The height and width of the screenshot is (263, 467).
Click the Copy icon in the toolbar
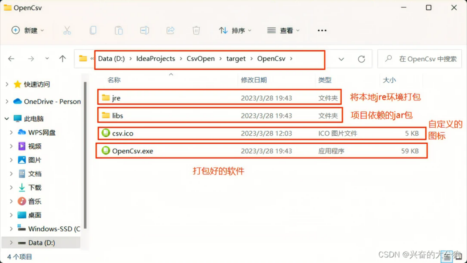tap(93, 30)
